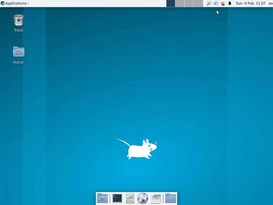Select the Home folder desktop icon

click(19, 52)
